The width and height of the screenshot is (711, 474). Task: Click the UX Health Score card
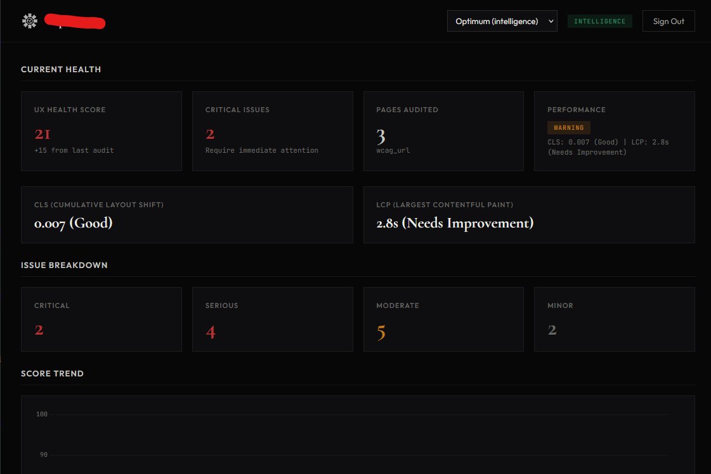101,130
